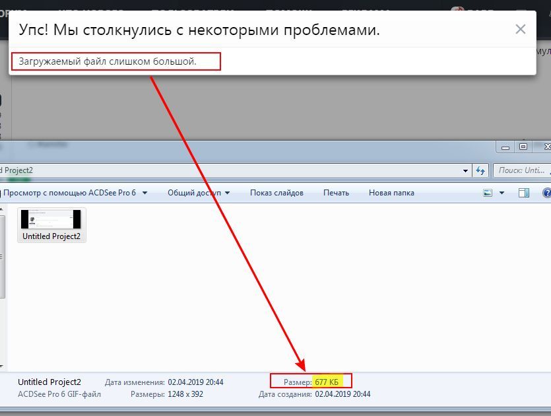Click 'Untitled Project2' name in details pane
Screen dimensions: 551x416
[49, 382]
